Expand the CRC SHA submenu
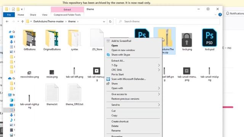 pyautogui.click(x=133, y=70)
